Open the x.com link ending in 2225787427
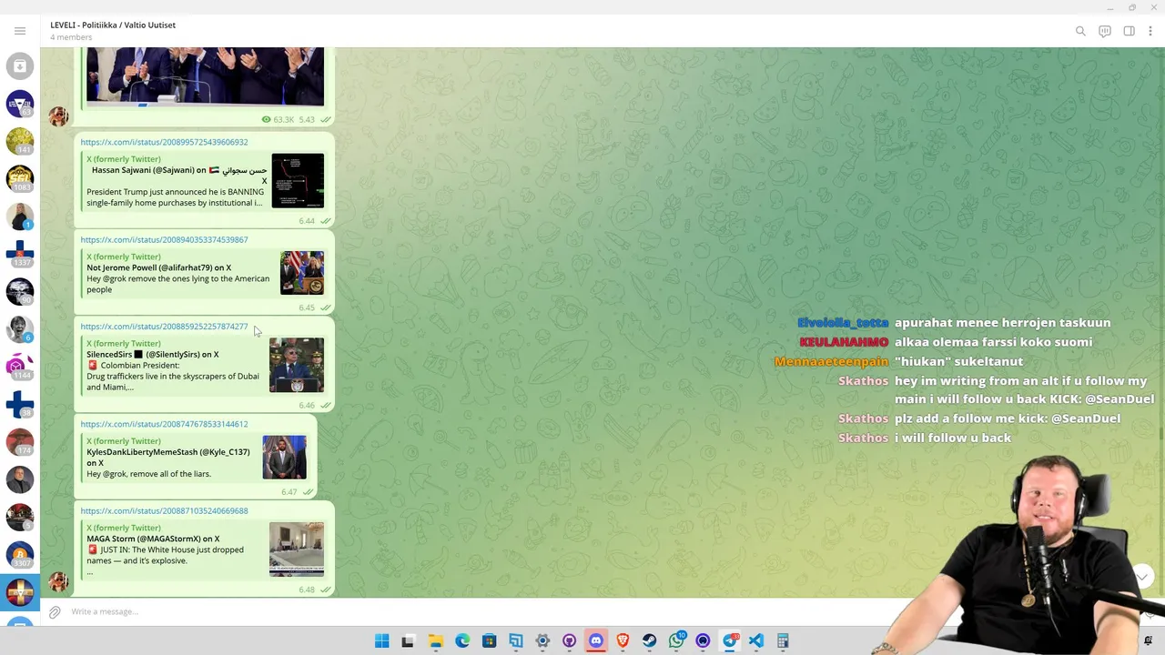The width and height of the screenshot is (1165, 655). [x=164, y=326]
